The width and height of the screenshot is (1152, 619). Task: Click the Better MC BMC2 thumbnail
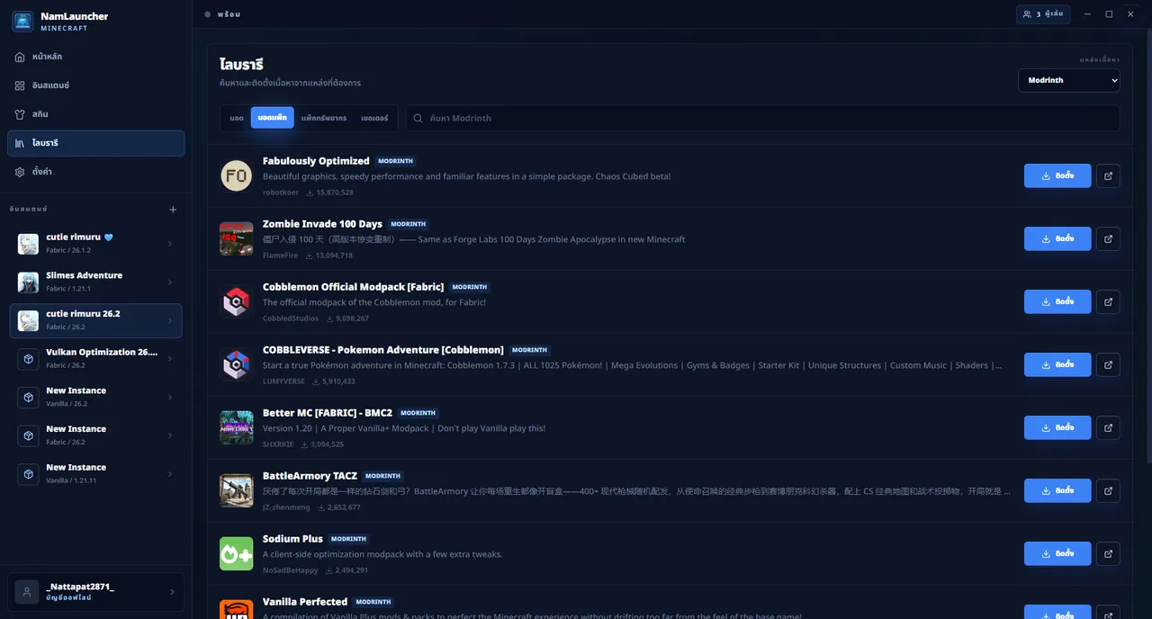pos(237,427)
